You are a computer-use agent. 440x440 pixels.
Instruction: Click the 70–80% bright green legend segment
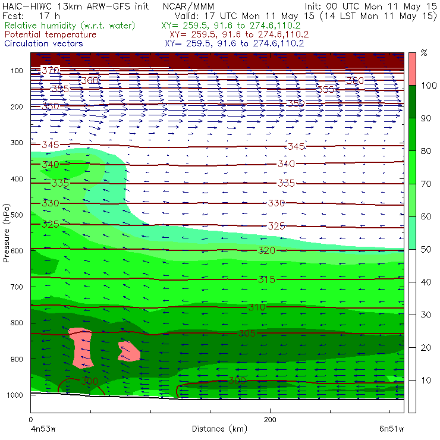pos(412,167)
